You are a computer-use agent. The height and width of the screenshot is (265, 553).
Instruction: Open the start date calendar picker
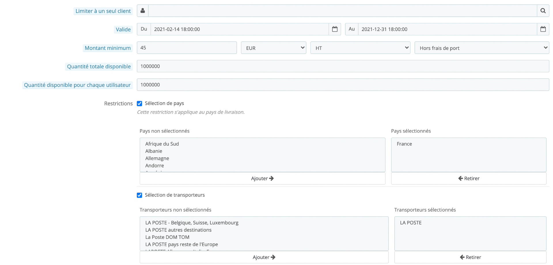pyautogui.click(x=335, y=29)
